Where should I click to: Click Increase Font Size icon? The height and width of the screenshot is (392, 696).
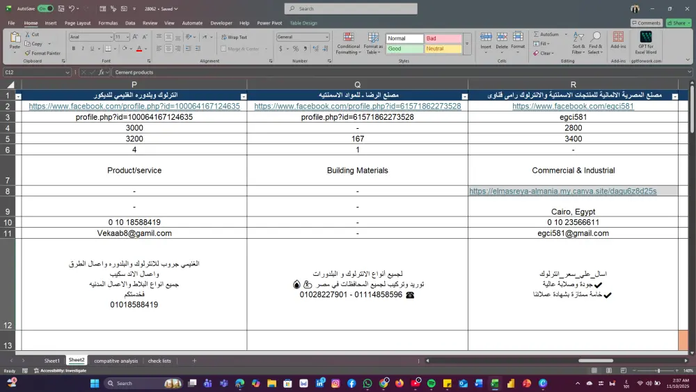135,37
